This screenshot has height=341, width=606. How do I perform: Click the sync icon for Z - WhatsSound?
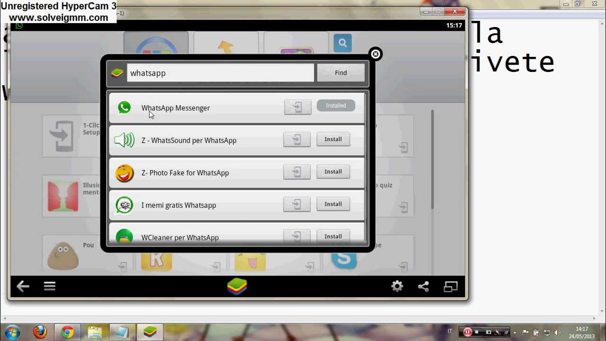tap(297, 139)
